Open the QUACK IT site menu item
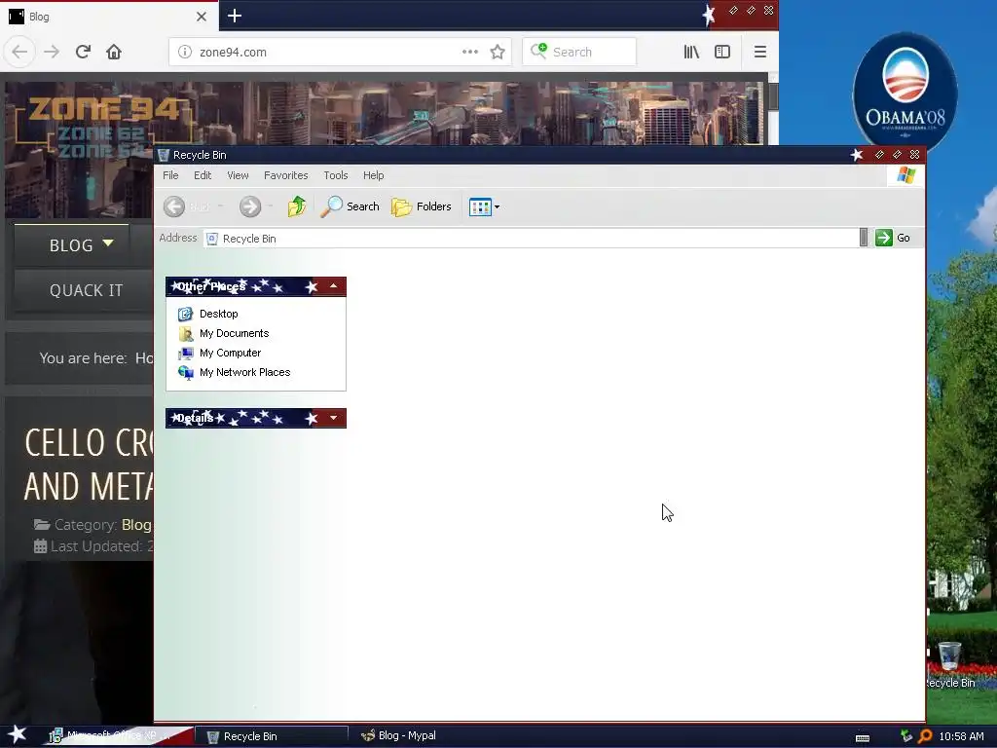 [86, 290]
